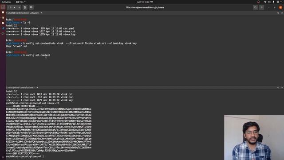
Task: Click the microphone indicator in top bar
Action: point(273,2)
